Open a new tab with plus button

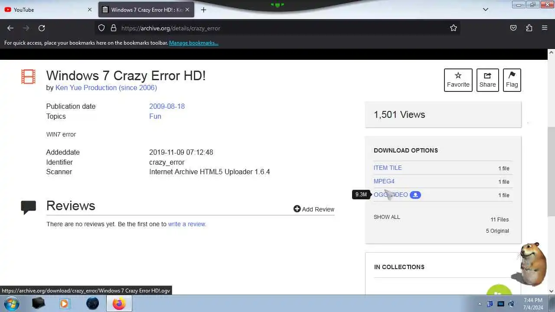pyautogui.click(x=203, y=10)
